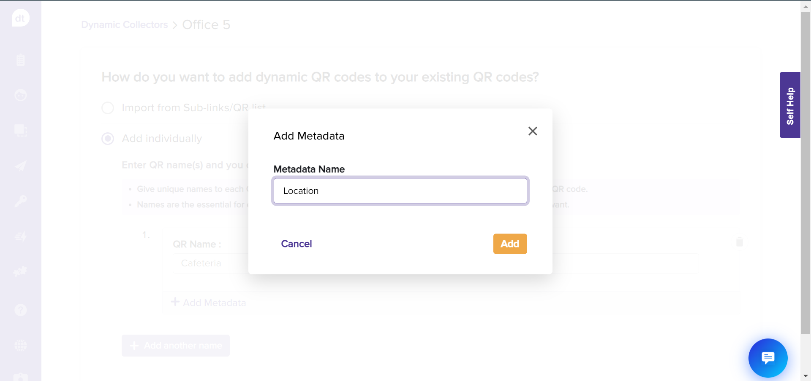This screenshot has height=381, width=811.
Task: Go to Dynamic Collectors breadcrumb
Action: pyautogui.click(x=124, y=25)
